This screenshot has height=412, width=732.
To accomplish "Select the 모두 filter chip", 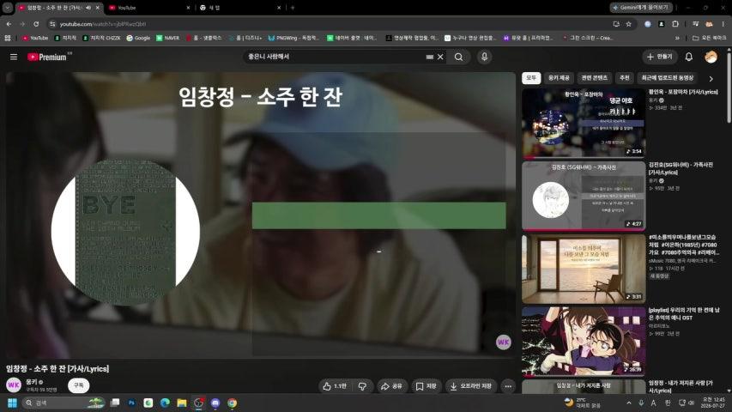I will pos(531,78).
